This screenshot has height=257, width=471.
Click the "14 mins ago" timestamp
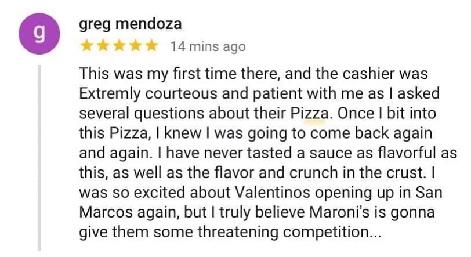coord(208,46)
